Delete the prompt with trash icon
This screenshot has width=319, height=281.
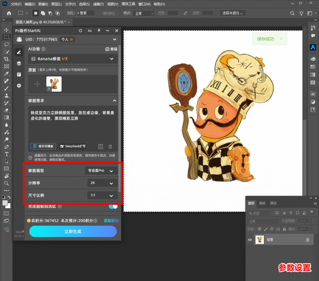[x=110, y=146]
